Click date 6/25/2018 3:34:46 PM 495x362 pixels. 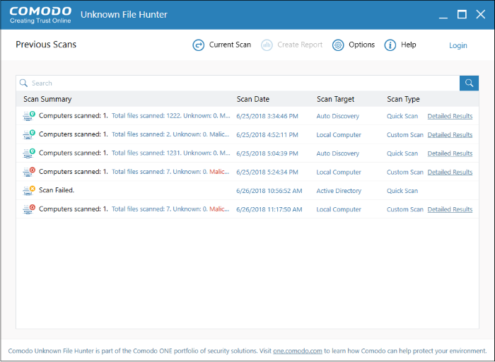tap(267, 116)
